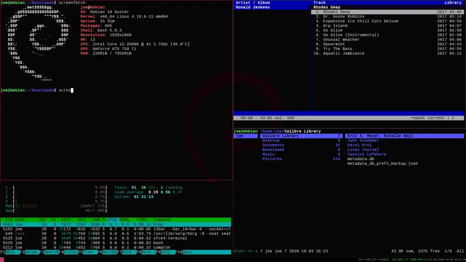Select the htop process row 5564

click(116, 225)
